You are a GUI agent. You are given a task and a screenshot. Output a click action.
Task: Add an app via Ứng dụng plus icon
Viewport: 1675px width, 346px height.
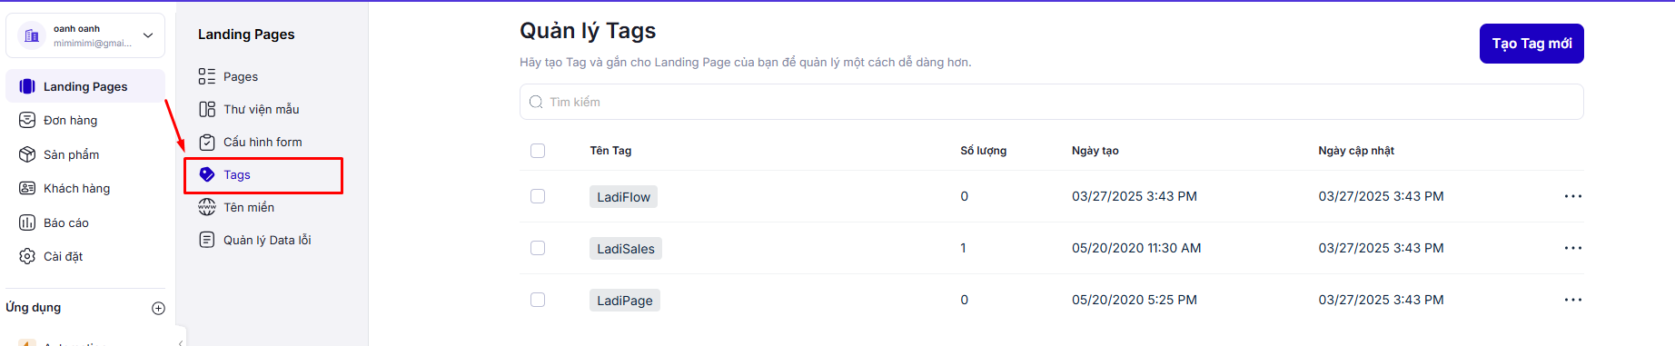pyautogui.click(x=158, y=308)
